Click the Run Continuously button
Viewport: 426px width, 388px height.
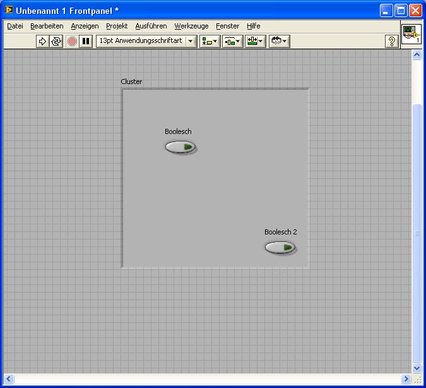56,41
